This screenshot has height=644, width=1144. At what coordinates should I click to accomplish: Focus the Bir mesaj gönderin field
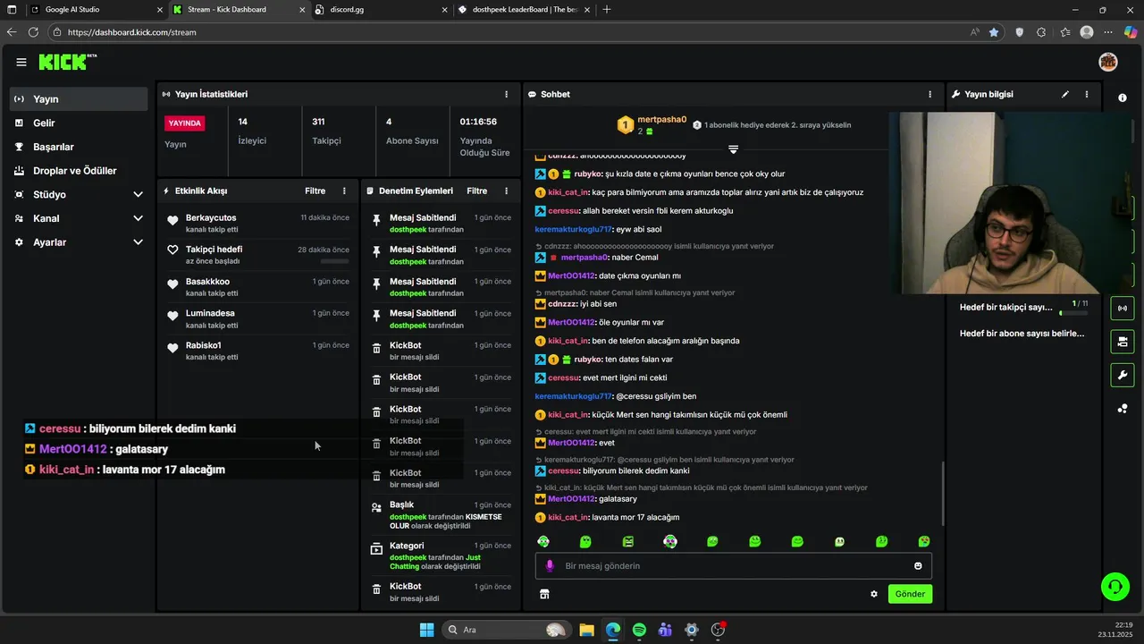point(733,565)
